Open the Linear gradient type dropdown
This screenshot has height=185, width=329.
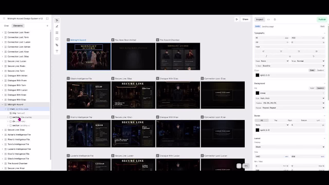290,93
